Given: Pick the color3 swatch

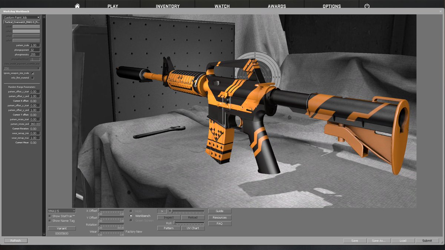Looking at the screenshot, I should click(26, 40).
